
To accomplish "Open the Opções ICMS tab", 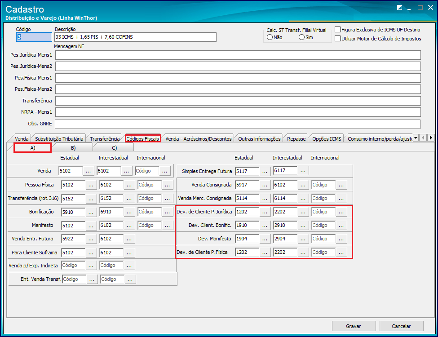I will click(327, 138).
